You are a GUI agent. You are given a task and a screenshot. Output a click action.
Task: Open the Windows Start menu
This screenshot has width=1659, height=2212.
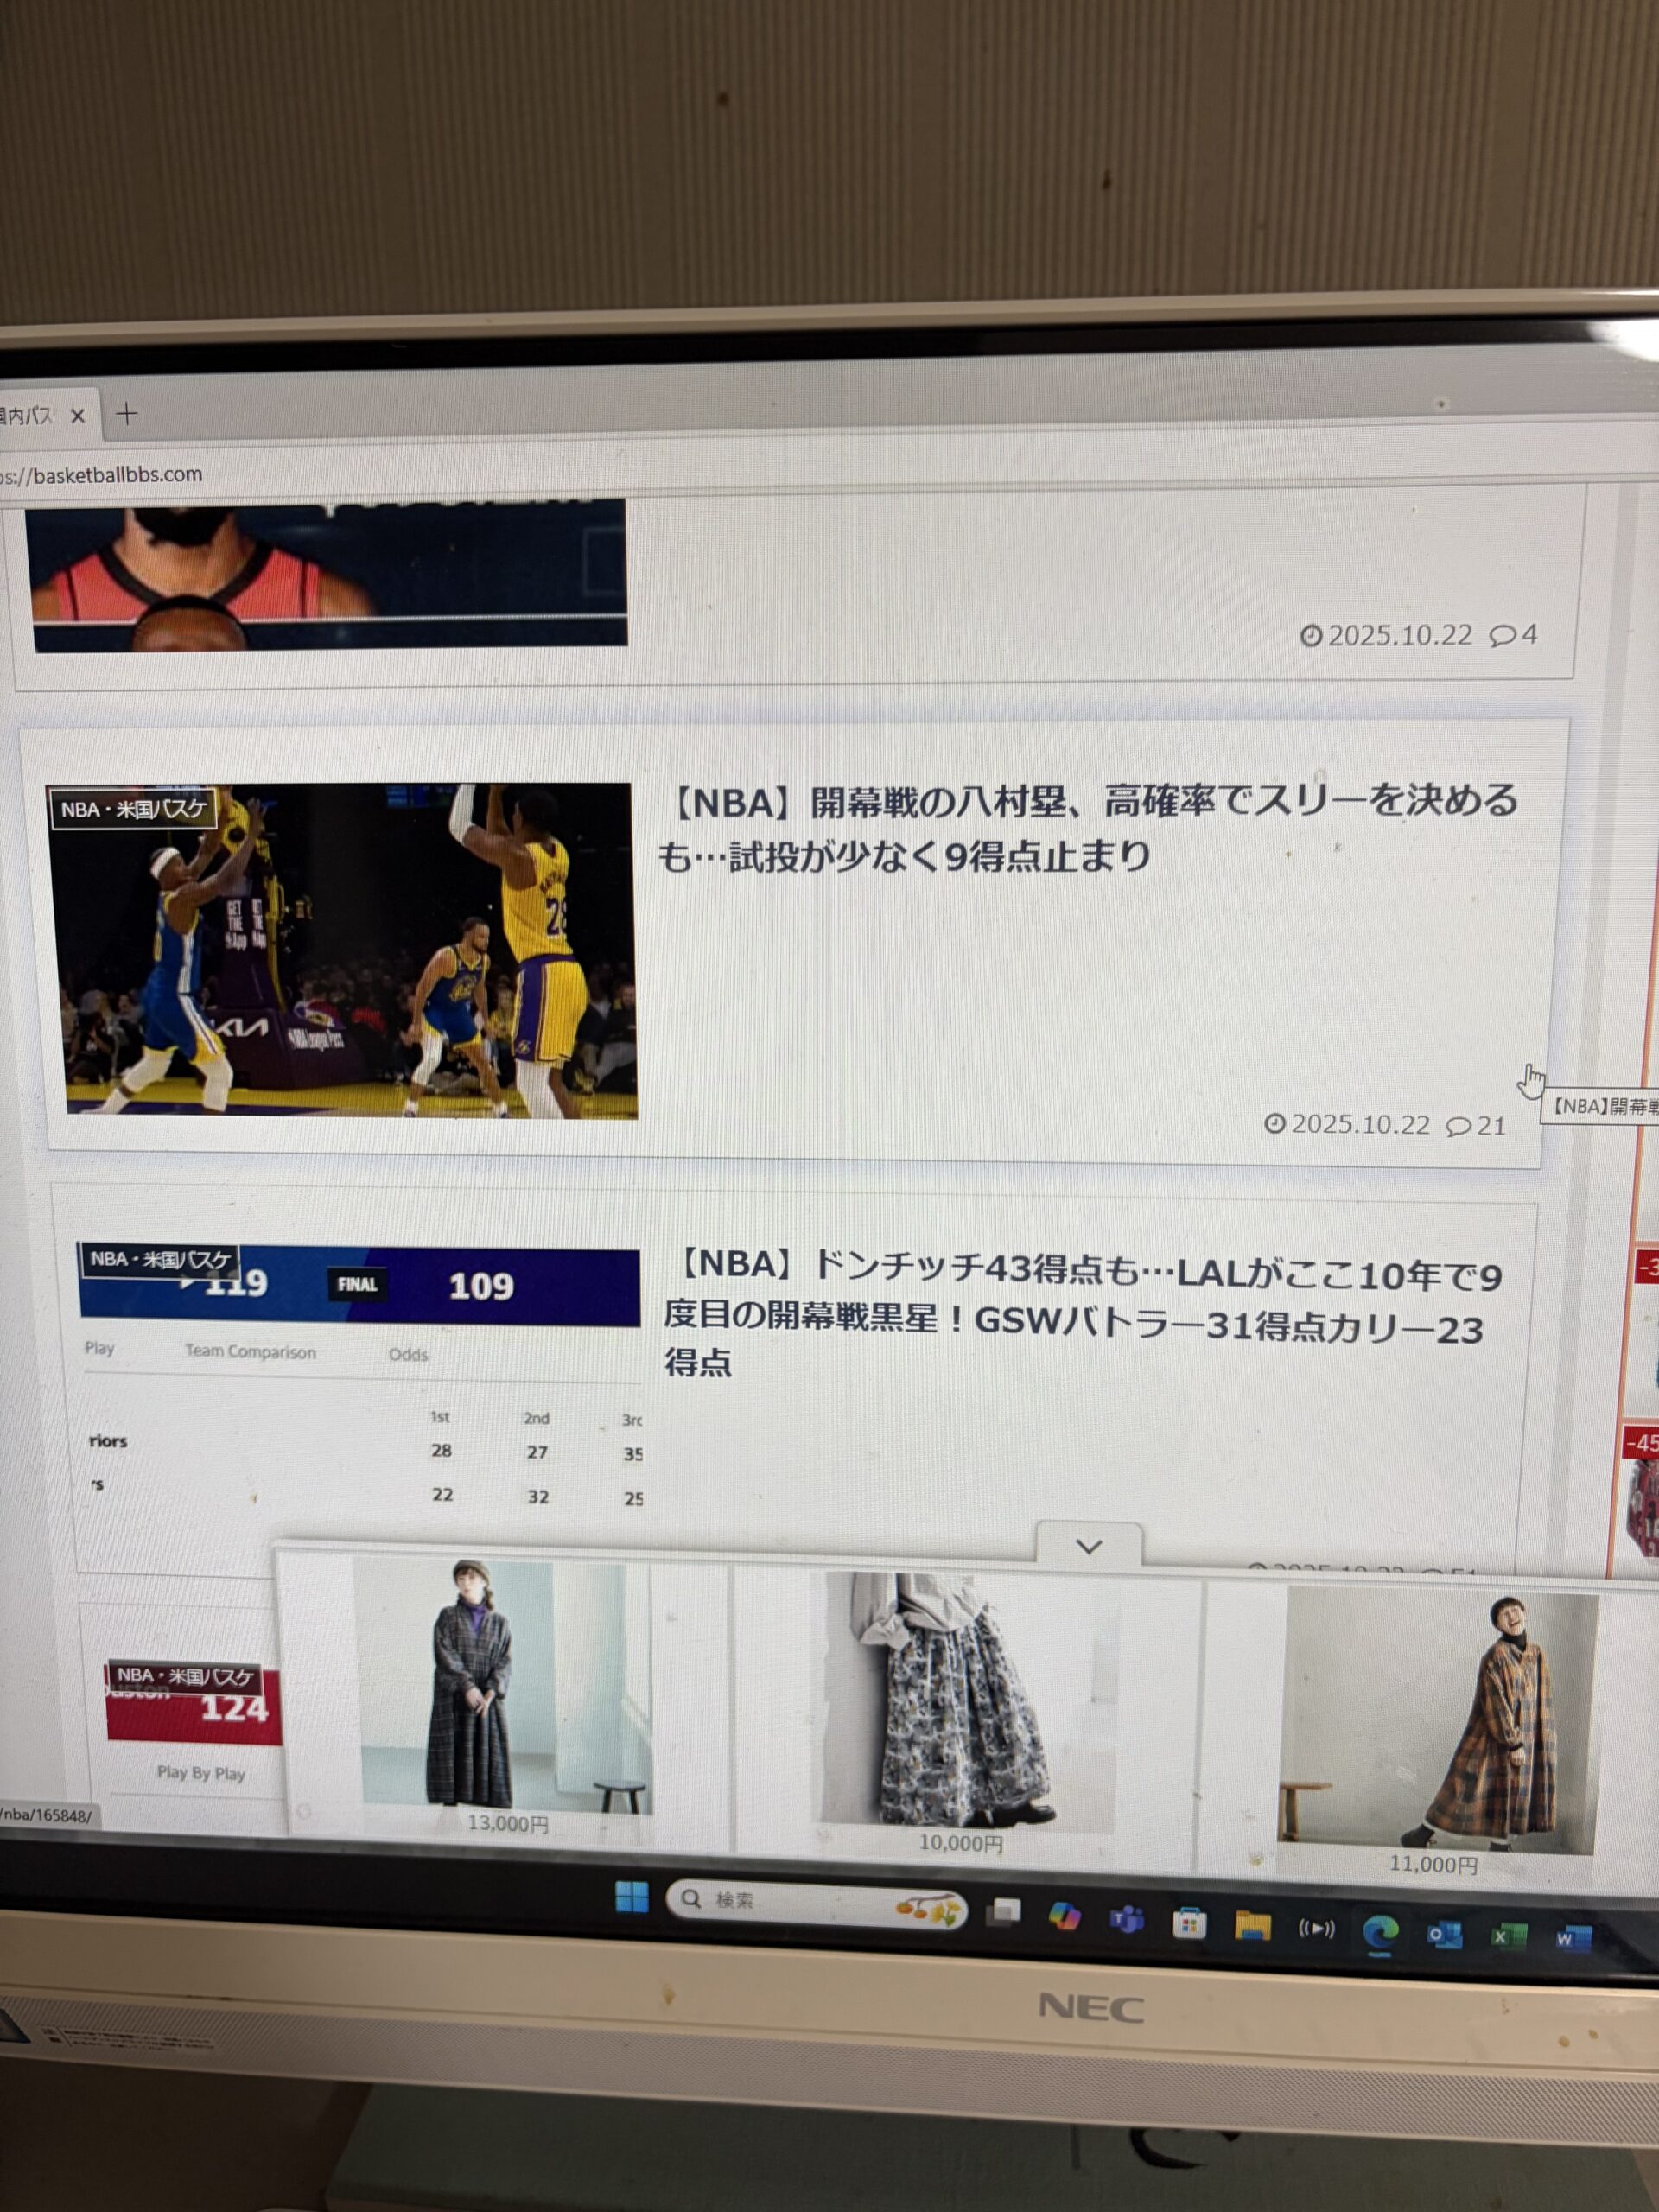(x=632, y=1896)
